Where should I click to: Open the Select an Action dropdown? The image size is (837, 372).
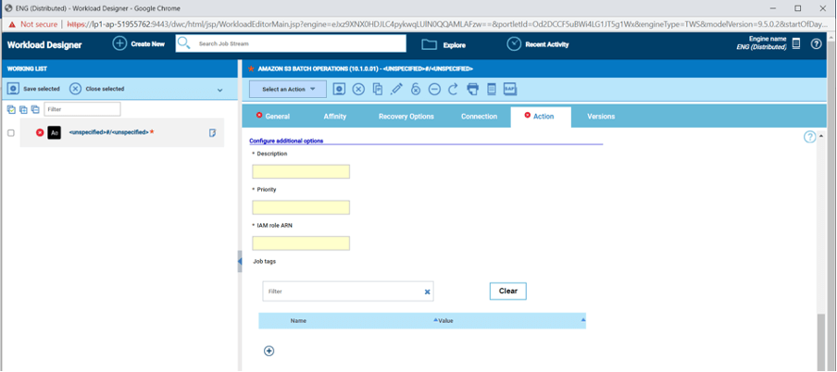pyautogui.click(x=288, y=89)
